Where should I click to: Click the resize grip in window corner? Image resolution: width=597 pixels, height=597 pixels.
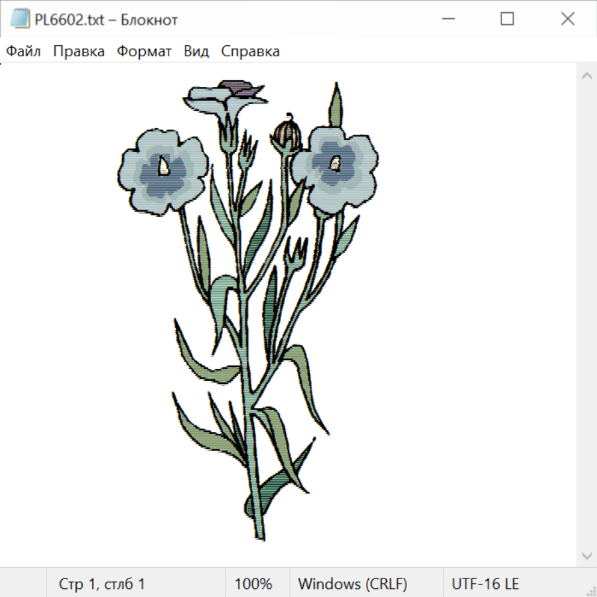tap(591, 591)
